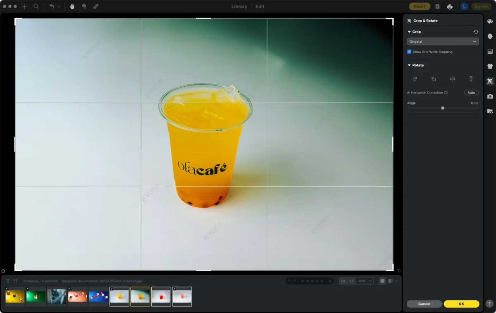
Task: Select the eraser/healing tool in top toolbar
Action: click(96, 7)
